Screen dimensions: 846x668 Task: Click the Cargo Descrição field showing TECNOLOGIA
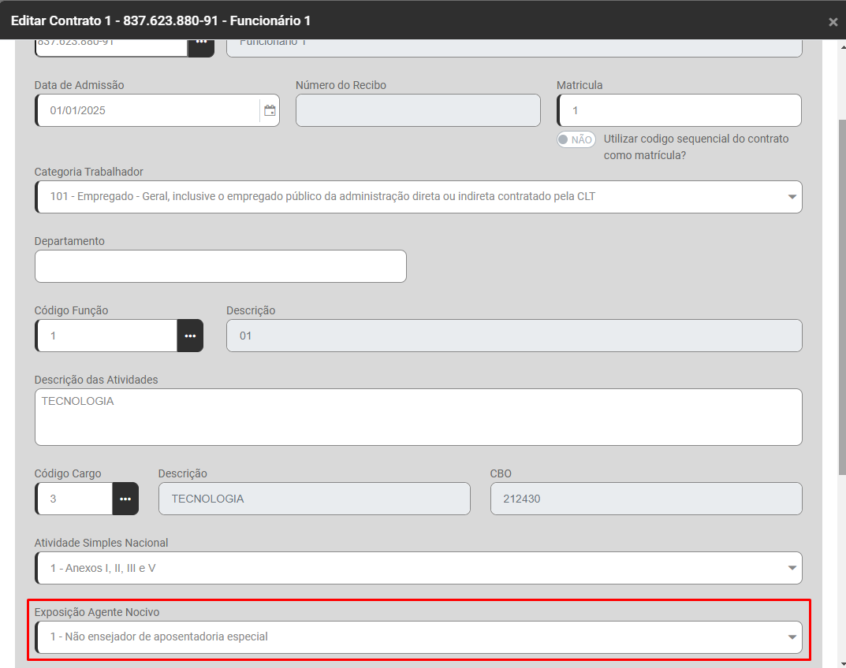pos(314,499)
